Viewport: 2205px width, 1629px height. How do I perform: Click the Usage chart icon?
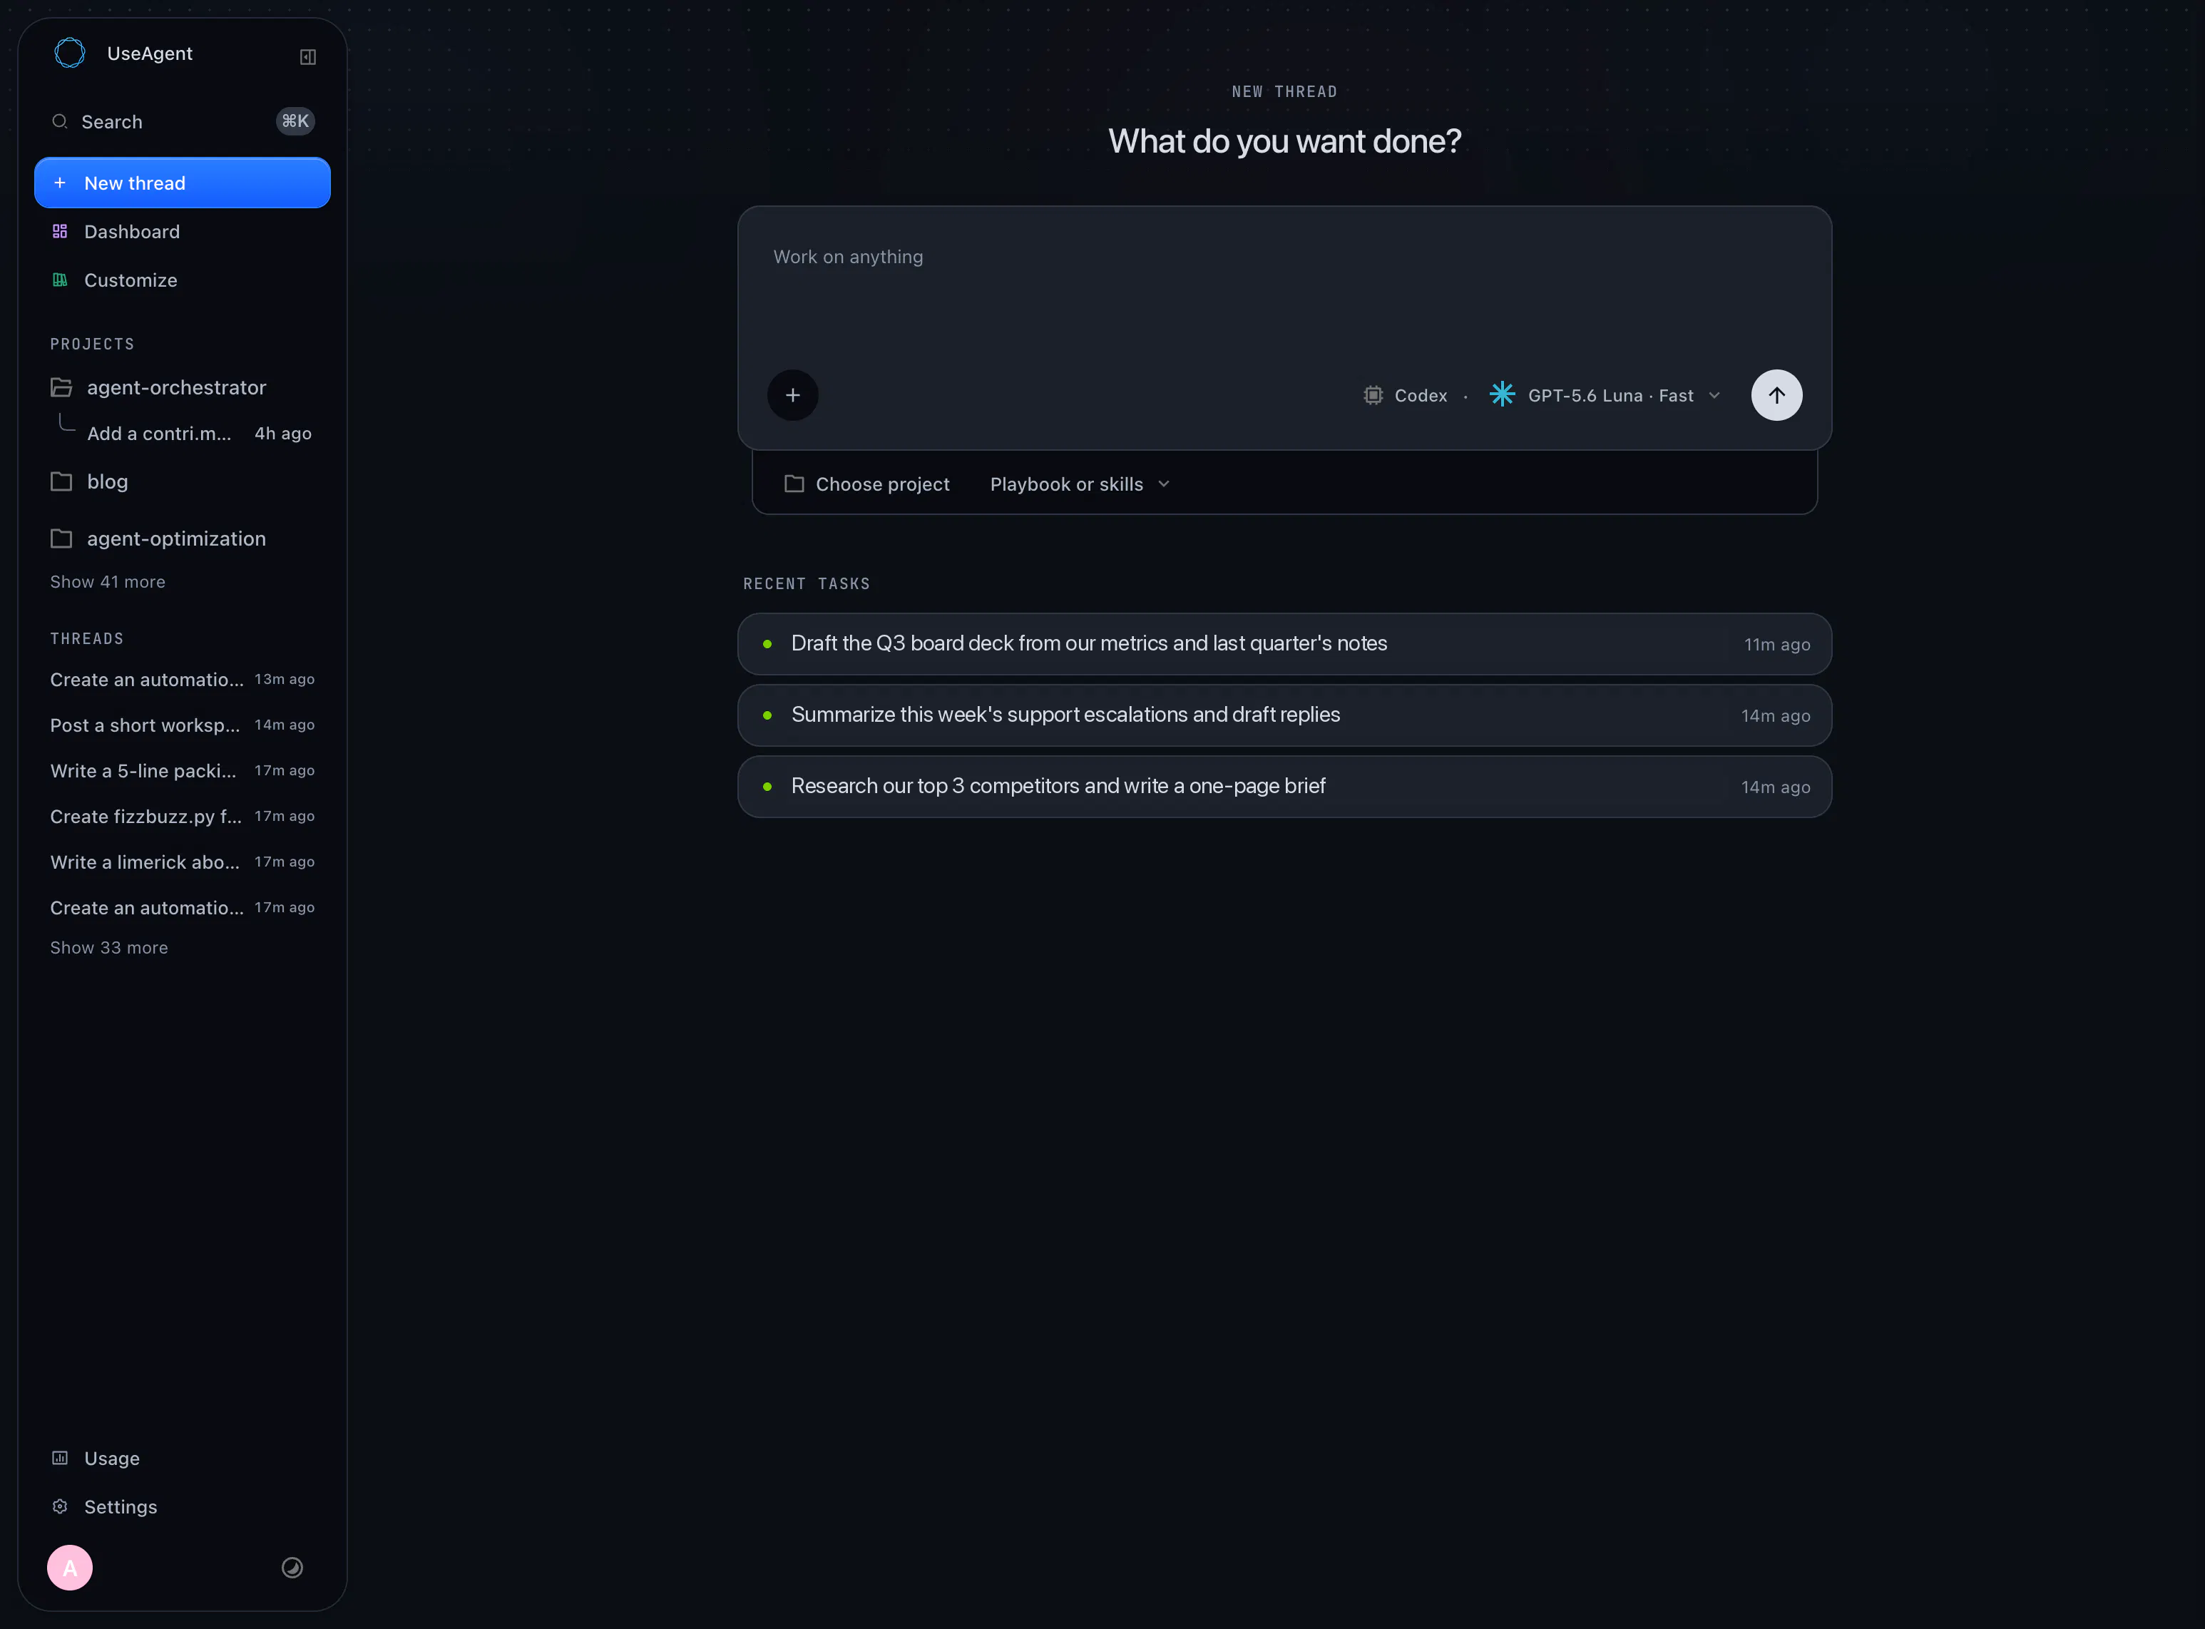point(60,1459)
